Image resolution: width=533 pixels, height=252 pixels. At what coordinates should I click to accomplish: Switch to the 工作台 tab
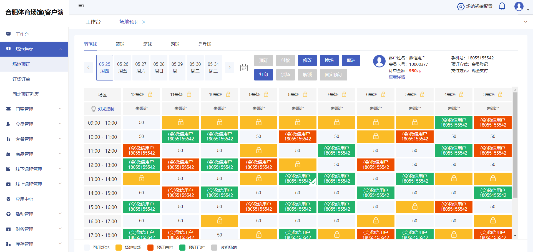(x=93, y=22)
